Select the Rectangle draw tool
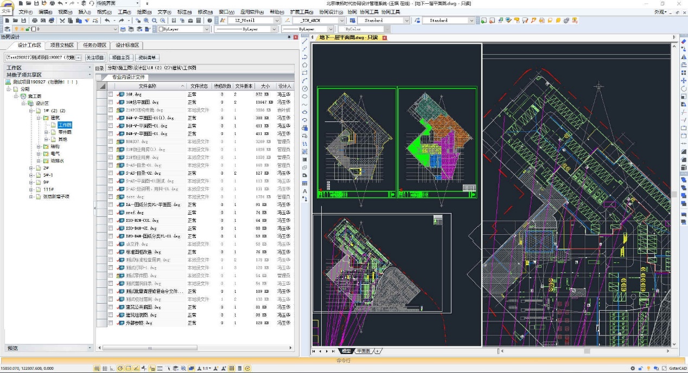 point(305,73)
